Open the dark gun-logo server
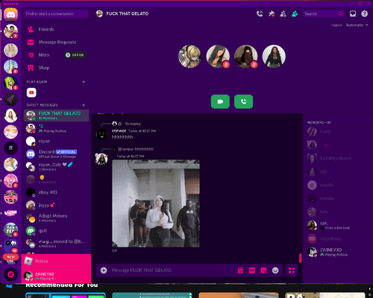373x298 pixels. point(10,99)
